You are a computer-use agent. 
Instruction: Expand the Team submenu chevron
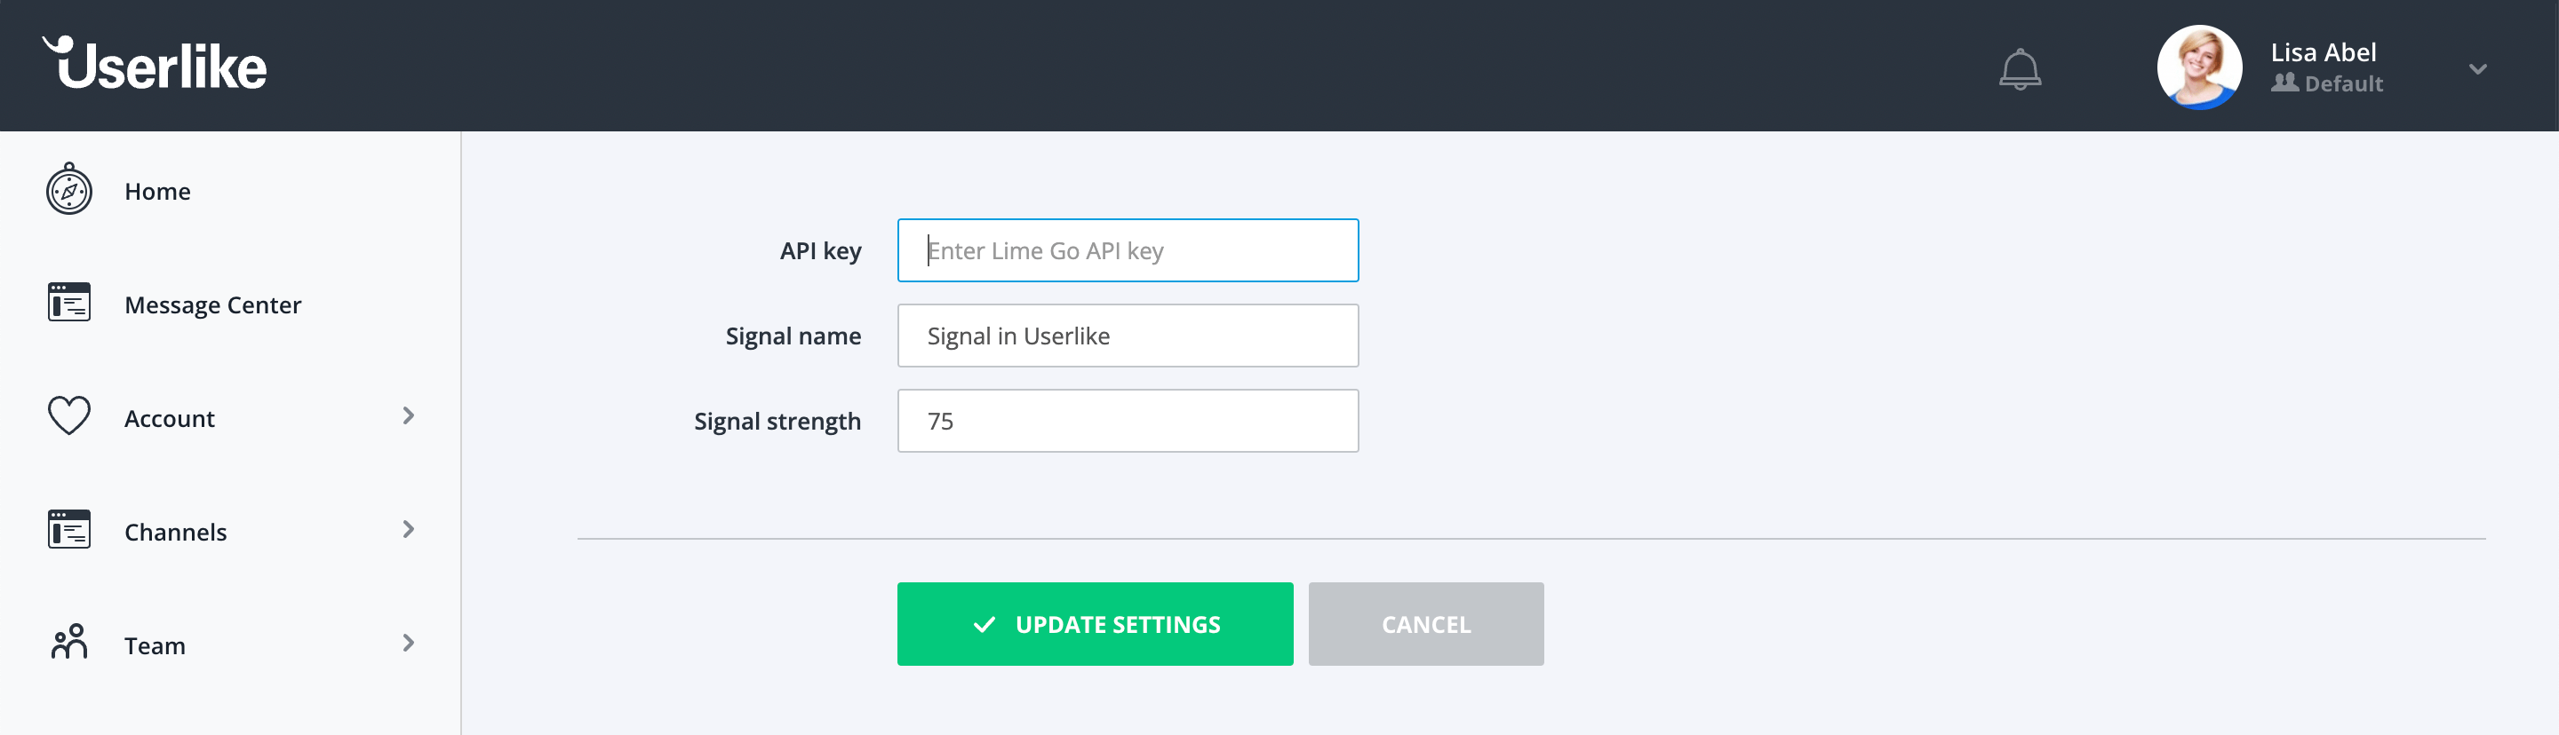pos(409,643)
